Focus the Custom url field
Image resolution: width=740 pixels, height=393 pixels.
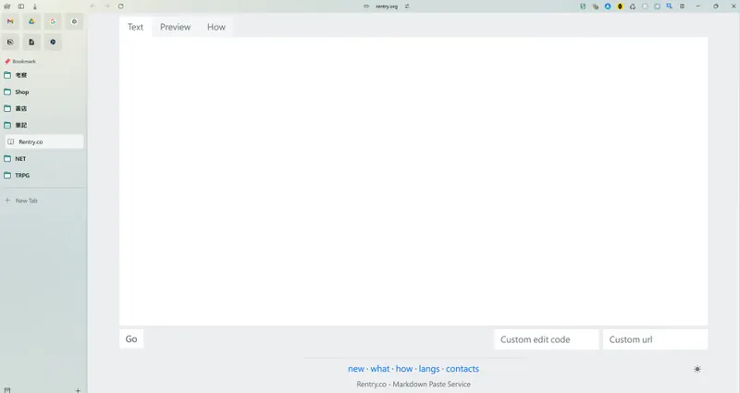coord(655,339)
